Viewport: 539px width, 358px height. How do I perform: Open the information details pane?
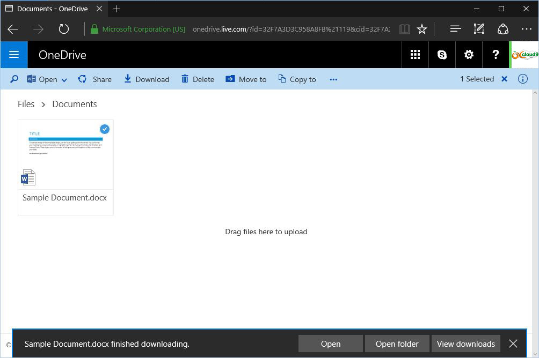(x=522, y=79)
